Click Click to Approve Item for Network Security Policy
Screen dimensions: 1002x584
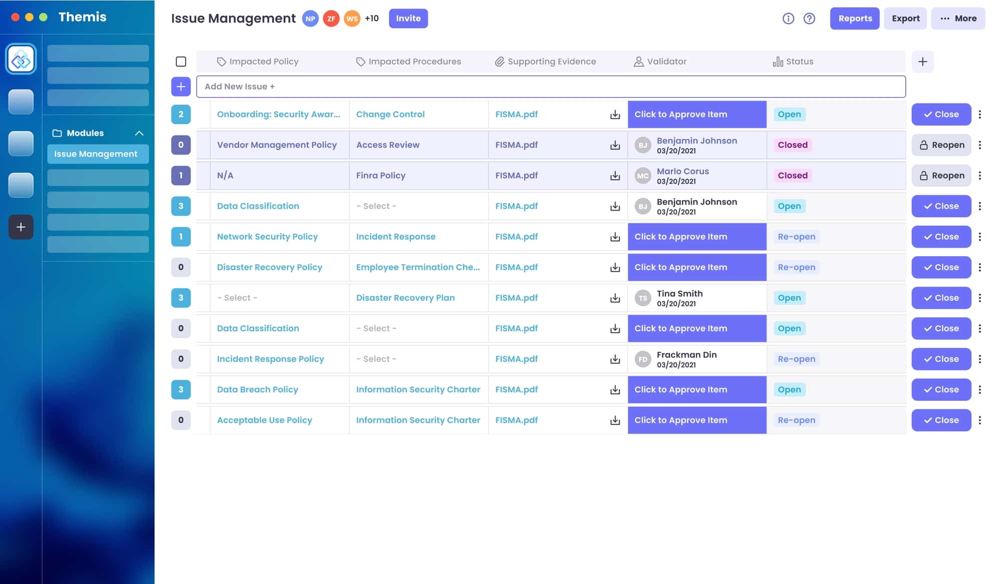pos(696,236)
